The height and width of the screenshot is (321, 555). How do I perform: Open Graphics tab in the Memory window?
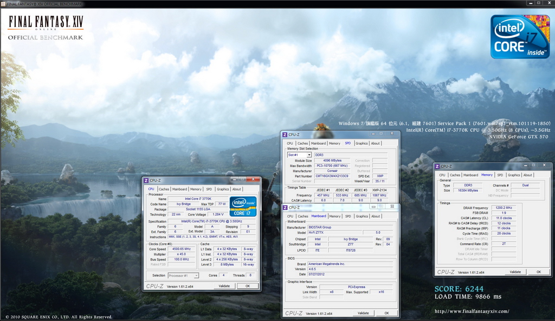514,175
